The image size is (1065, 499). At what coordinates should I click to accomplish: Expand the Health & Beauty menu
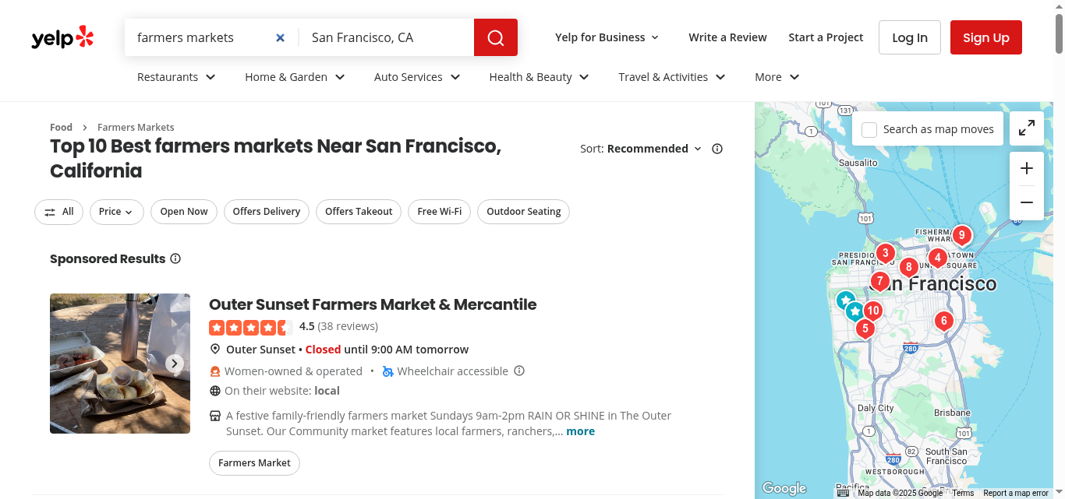[x=539, y=77]
